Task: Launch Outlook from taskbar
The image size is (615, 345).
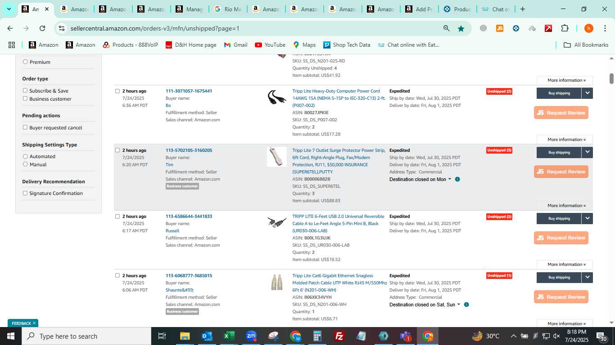Action: coord(207,336)
